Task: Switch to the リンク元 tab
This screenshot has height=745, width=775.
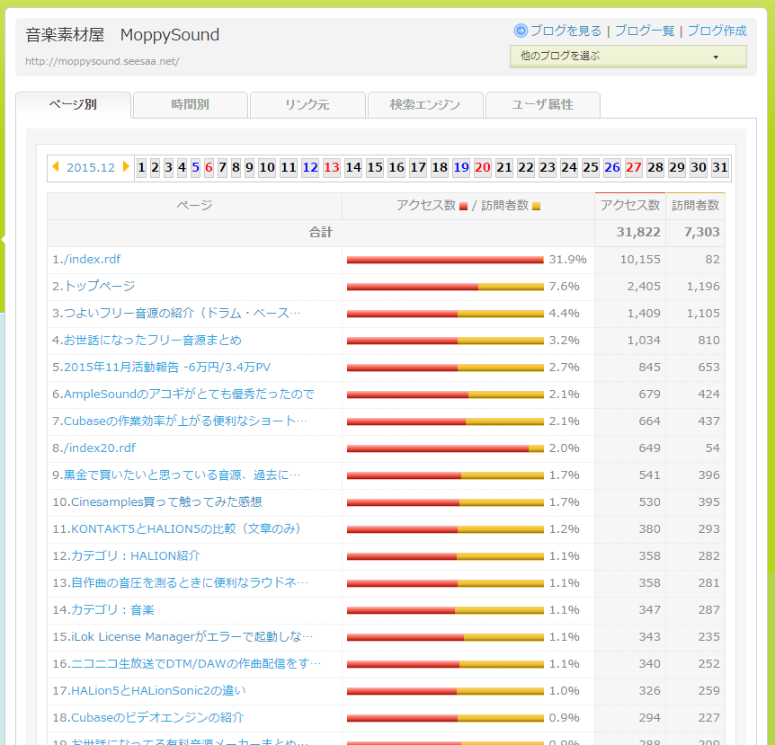Action: pos(307,105)
